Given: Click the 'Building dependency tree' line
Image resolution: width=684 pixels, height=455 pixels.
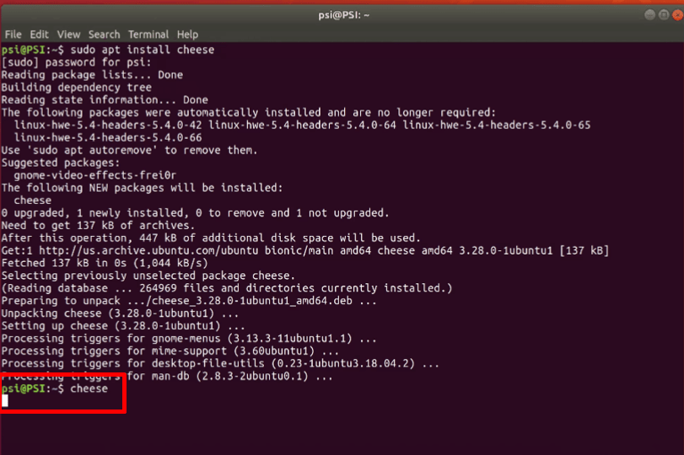Looking at the screenshot, I should (77, 87).
